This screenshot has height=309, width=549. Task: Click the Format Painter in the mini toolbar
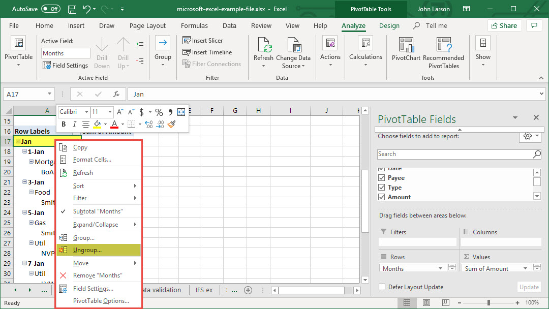[171, 124]
